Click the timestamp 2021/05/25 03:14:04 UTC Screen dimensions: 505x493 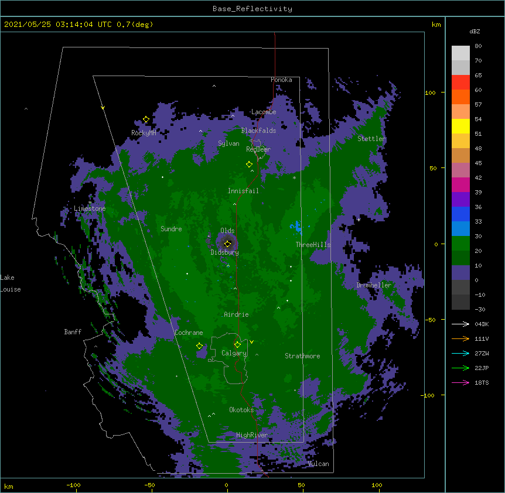click(x=58, y=25)
